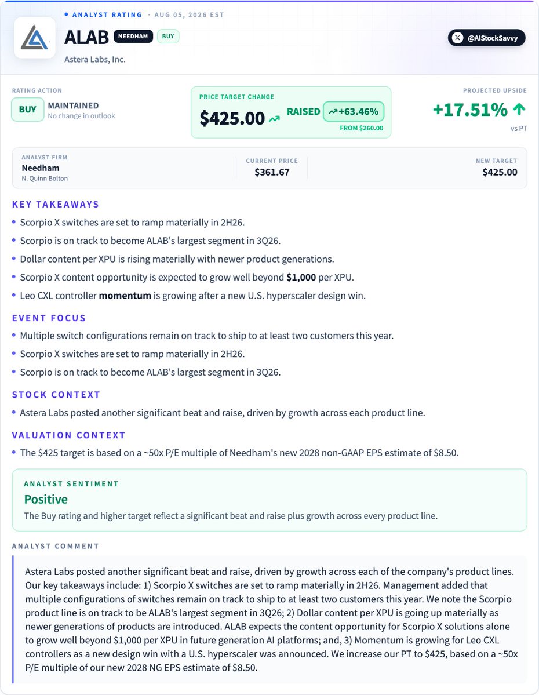The width and height of the screenshot is (539, 695).
Task: Click the +63.46% raised percentage badge
Action: pos(354,112)
